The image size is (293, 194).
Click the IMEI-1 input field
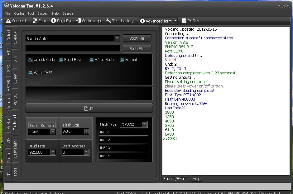tap(123, 132)
